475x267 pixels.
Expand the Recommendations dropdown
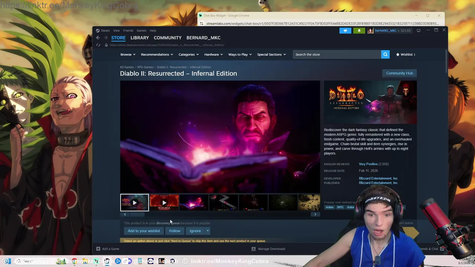tap(157, 55)
